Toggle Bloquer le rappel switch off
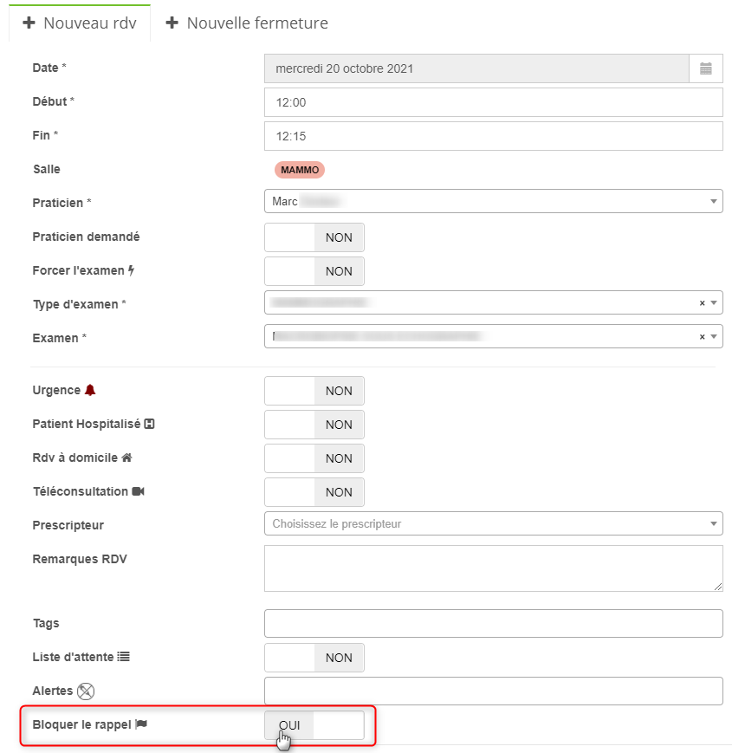Image resolution: width=732 pixels, height=753 pixels. pos(314,725)
